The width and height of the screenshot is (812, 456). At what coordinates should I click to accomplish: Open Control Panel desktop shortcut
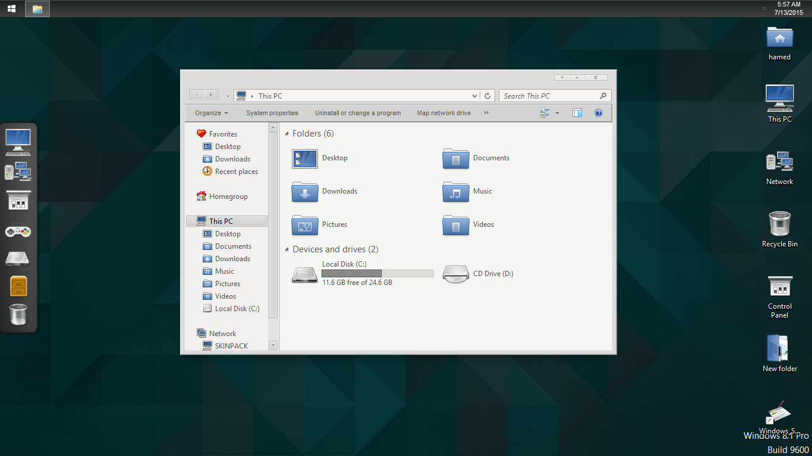(x=779, y=287)
